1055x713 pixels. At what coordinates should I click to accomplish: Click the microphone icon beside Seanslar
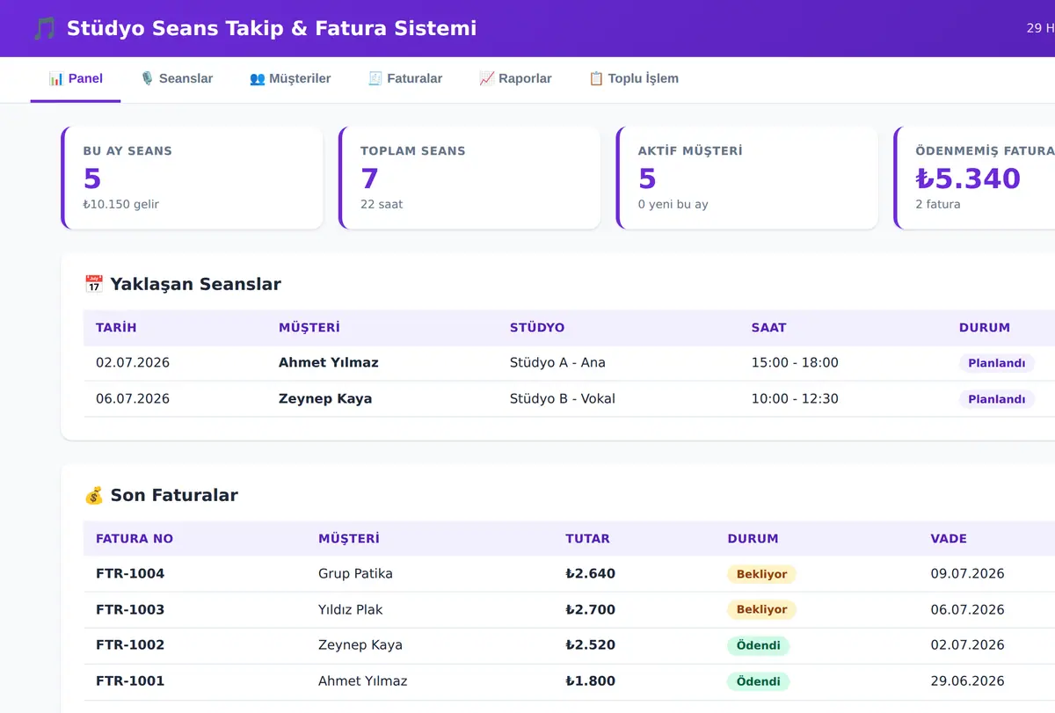(148, 78)
